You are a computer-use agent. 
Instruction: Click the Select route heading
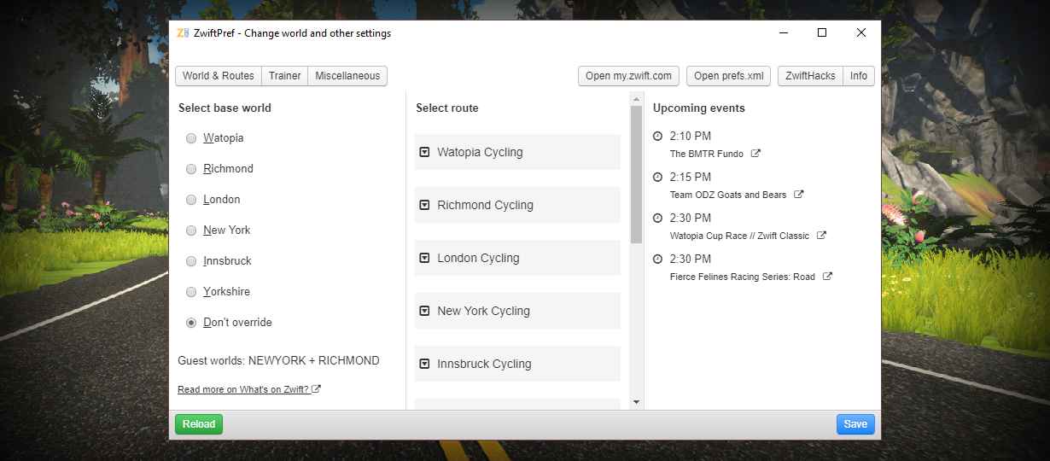pos(447,108)
